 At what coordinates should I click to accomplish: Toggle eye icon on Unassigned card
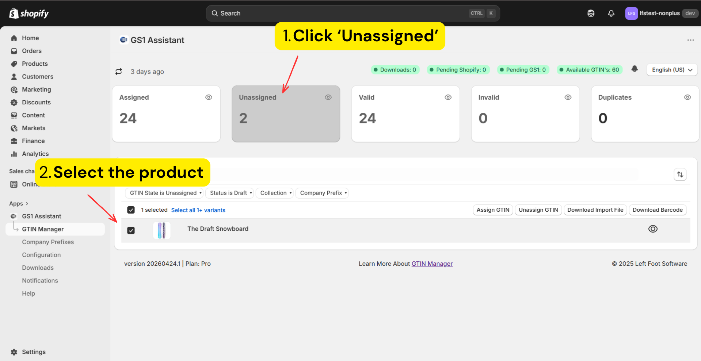coord(328,97)
